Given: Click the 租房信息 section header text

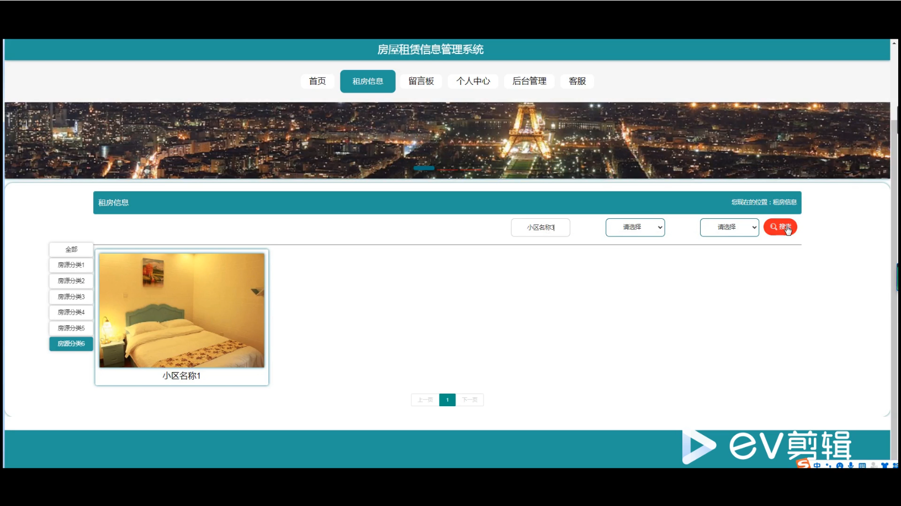Looking at the screenshot, I should tap(114, 202).
